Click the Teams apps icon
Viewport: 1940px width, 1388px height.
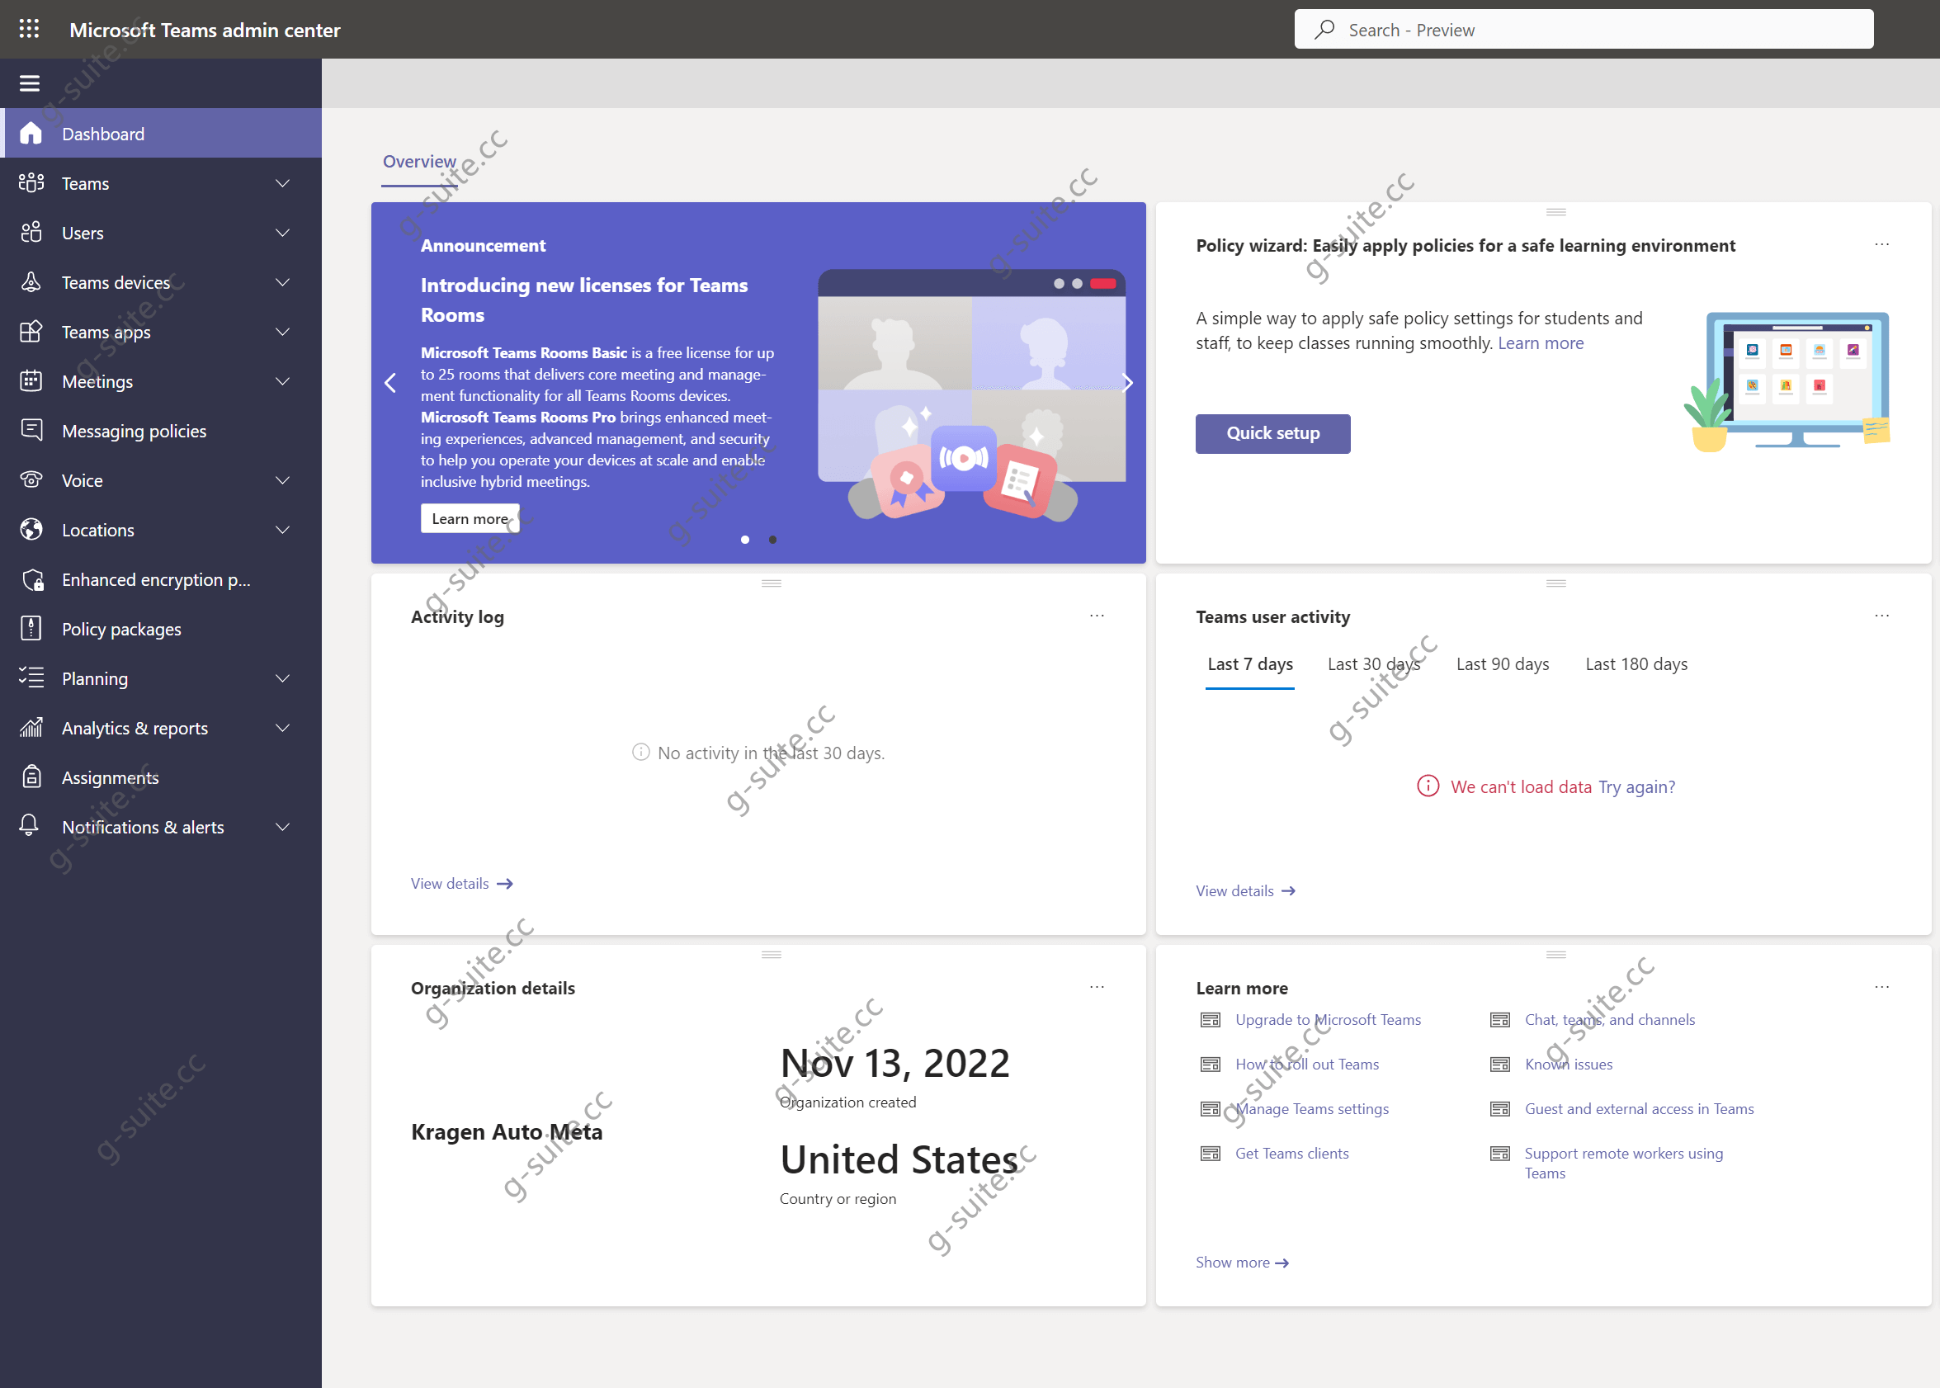point(31,332)
